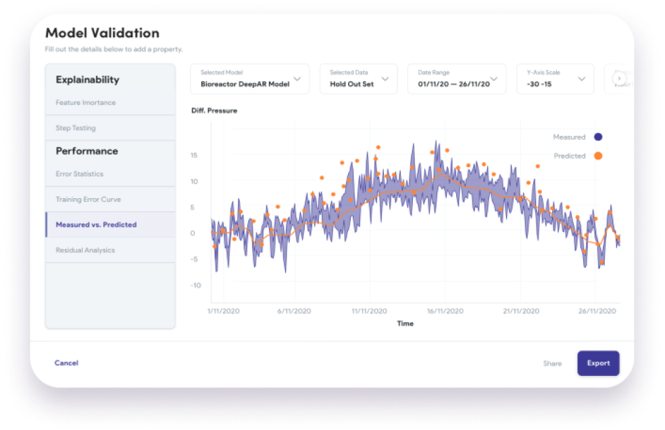The width and height of the screenshot is (665, 430).
Task: Expand the Selected Data dropdown
Action: click(358, 79)
